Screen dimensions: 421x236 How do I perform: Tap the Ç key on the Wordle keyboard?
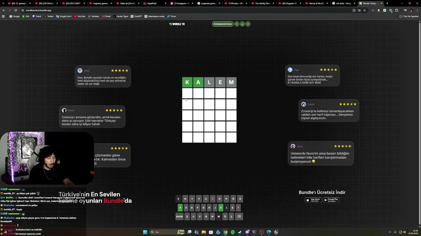tap(231, 217)
